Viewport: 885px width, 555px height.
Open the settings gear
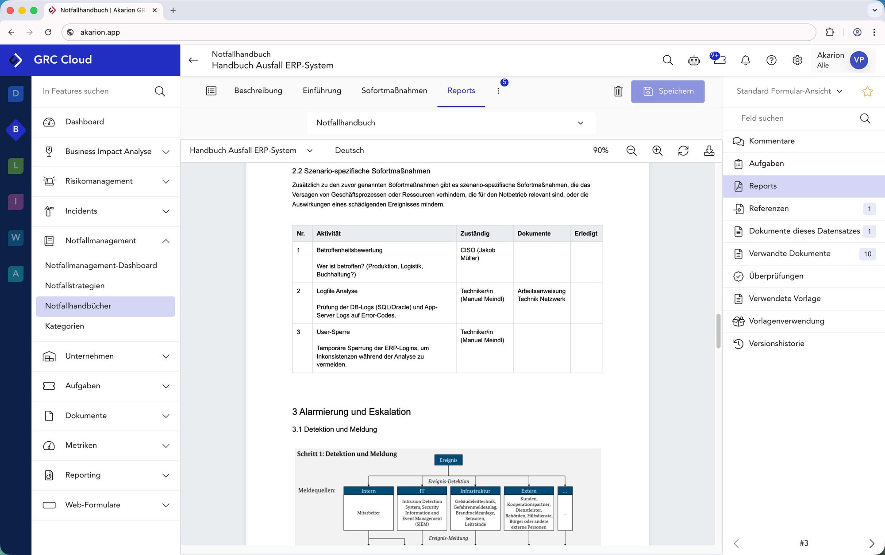click(x=797, y=60)
